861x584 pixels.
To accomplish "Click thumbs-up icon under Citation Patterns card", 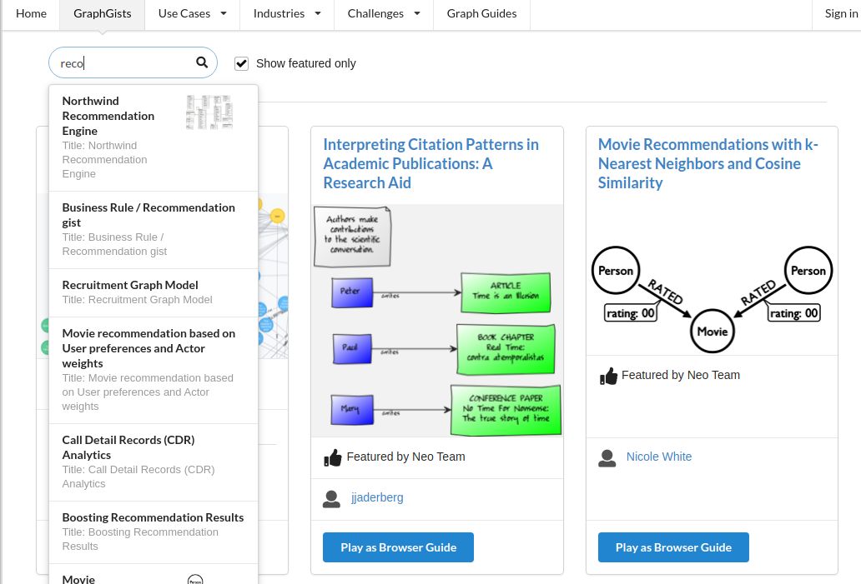I will point(333,457).
